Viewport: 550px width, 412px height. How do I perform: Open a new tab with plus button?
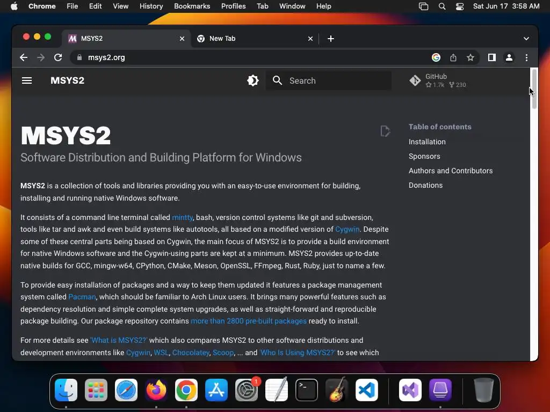click(331, 39)
